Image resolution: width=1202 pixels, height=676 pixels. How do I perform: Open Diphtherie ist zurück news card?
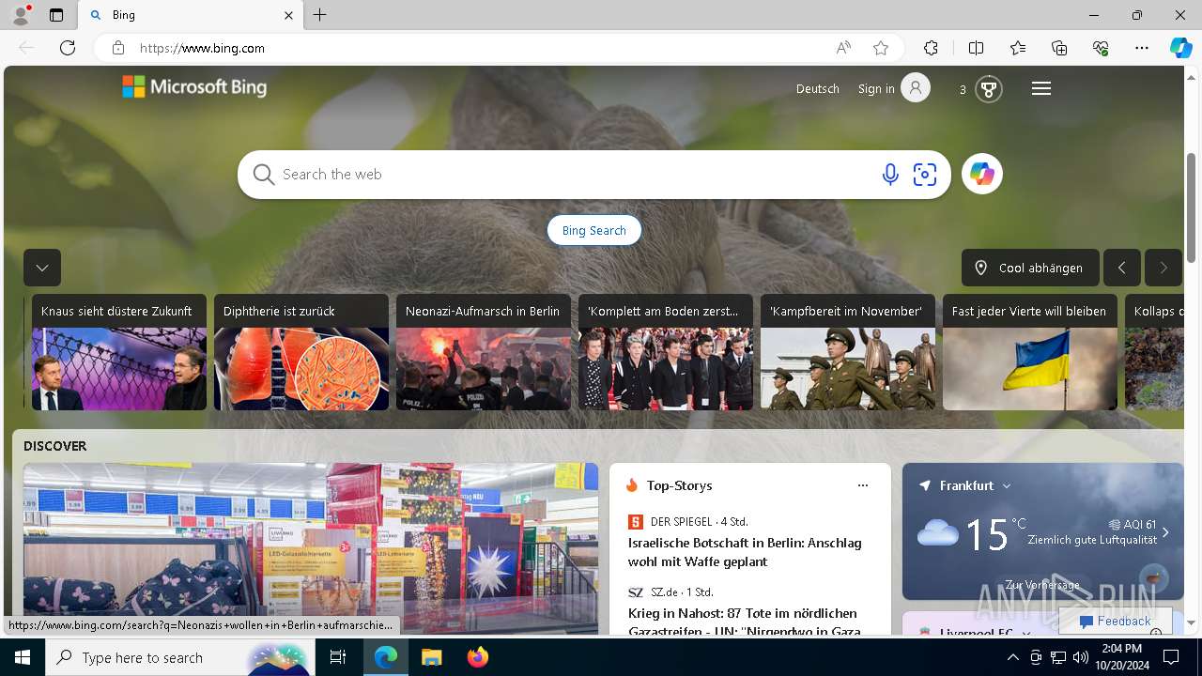pyautogui.click(x=301, y=352)
